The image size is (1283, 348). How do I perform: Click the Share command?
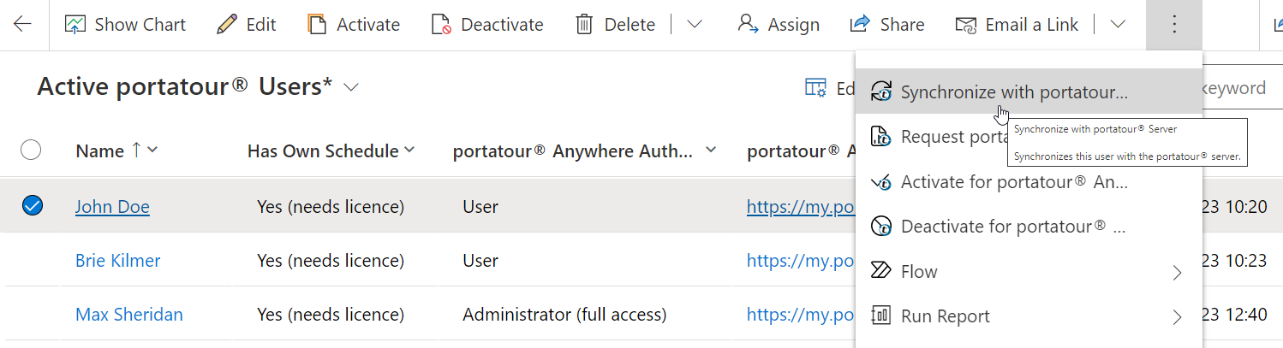coord(886,25)
